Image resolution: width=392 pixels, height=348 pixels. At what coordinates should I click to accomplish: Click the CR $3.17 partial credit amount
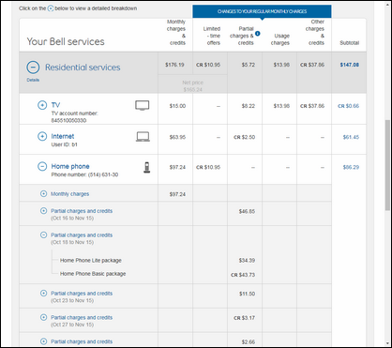pyautogui.click(x=244, y=318)
